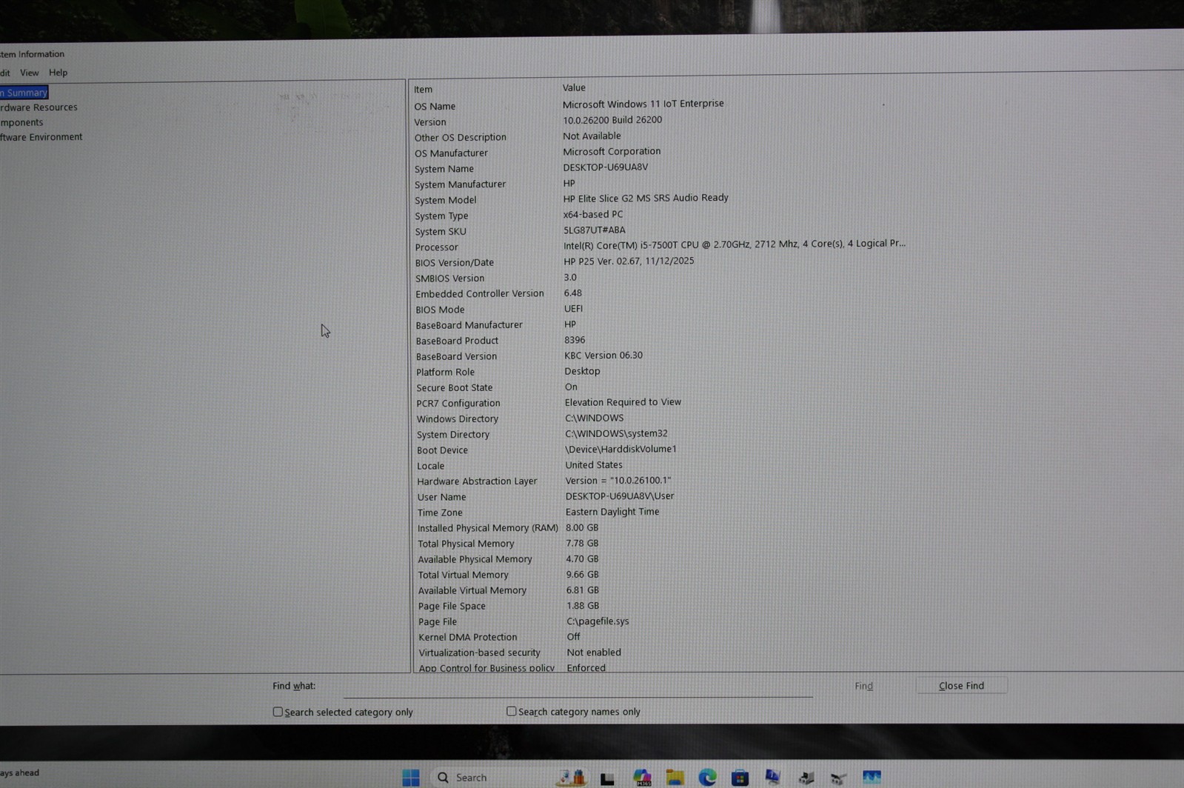Select Hardware Resources category
The width and height of the screenshot is (1184, 788).
pos(39,107)
